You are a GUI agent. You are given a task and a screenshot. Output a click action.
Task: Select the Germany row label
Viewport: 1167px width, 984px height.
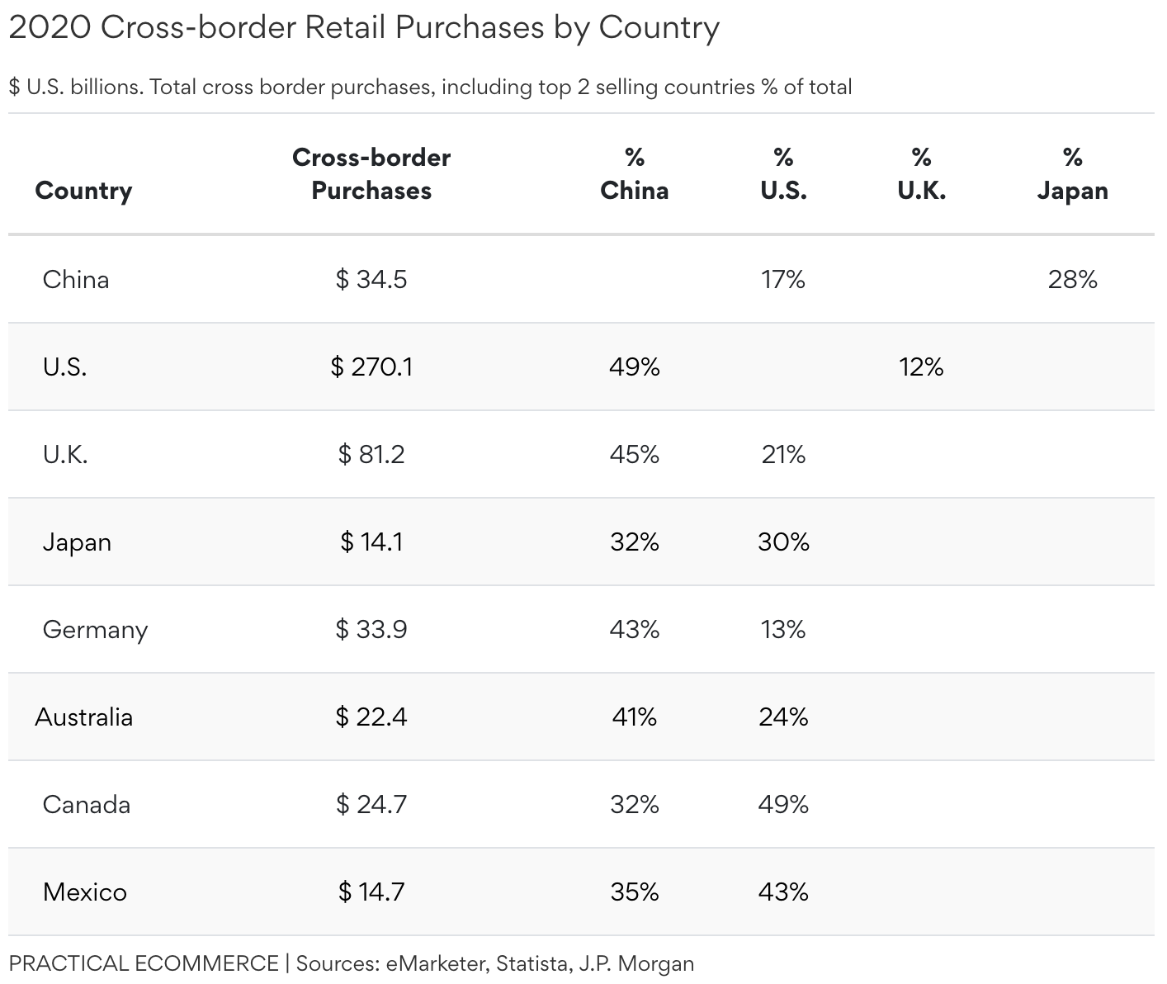pyautogui.click(x=95, y=630)
